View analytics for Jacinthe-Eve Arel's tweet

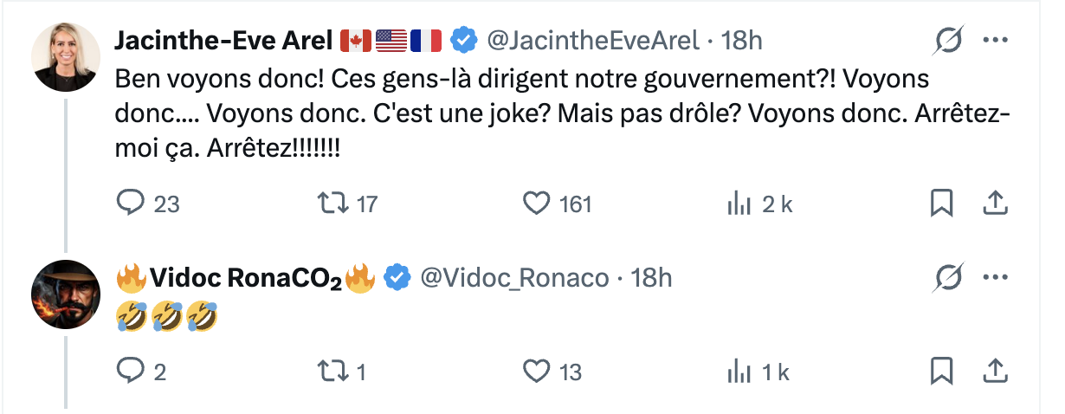(x=739, y=204)
